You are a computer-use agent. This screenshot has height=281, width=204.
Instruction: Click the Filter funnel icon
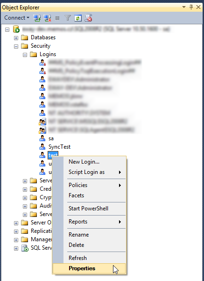point(68,18)
